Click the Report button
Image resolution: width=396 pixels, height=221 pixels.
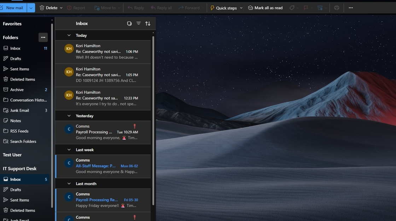click(76, 8)
